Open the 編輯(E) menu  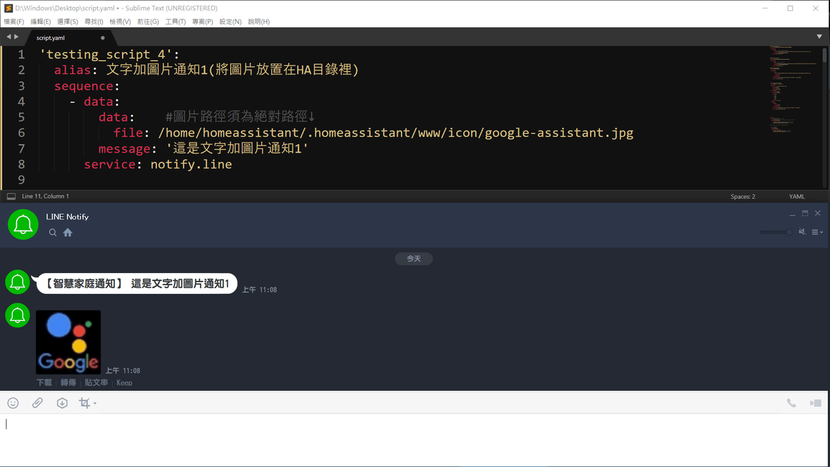pos(40,21)
